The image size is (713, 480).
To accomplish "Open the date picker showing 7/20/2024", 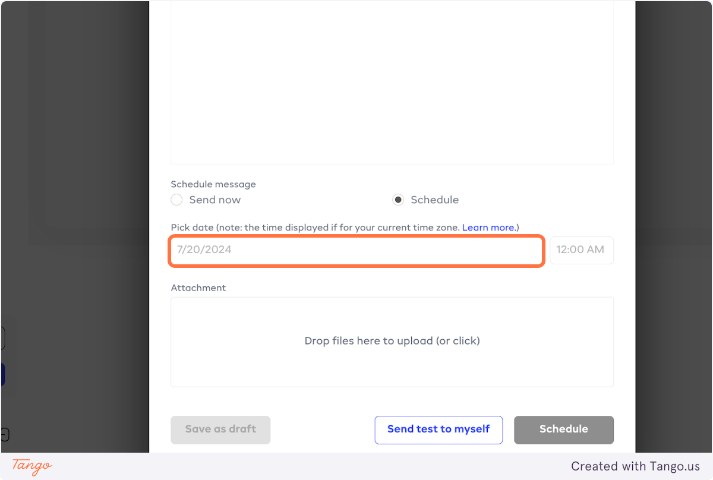I will point(356,250).
